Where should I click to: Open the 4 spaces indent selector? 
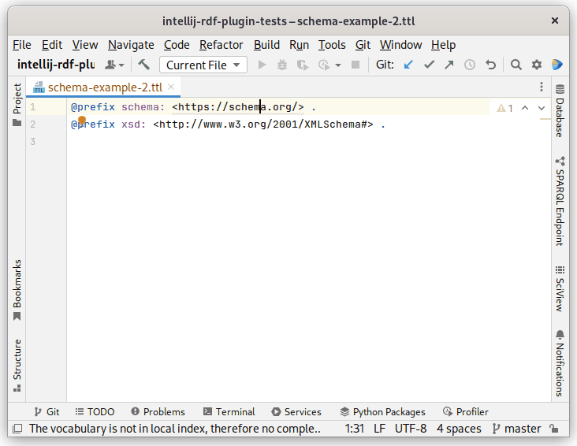(459, 429)
